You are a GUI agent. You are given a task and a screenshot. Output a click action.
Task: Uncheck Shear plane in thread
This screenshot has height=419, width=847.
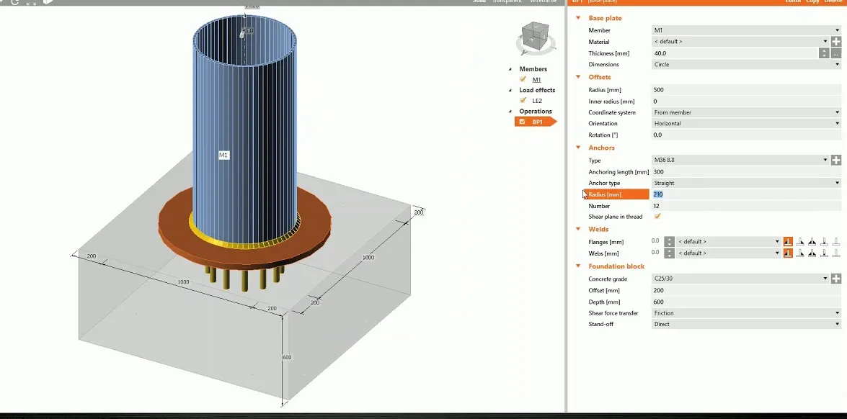[657, 217]
